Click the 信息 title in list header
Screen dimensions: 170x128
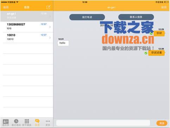click(x=27, y=7)
